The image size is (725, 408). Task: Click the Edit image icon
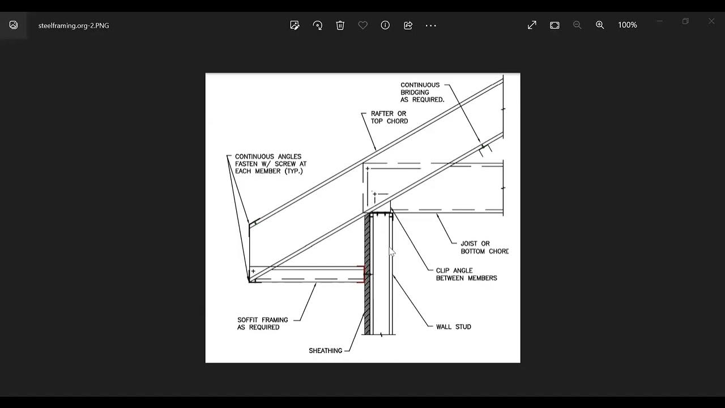(295, 25)
